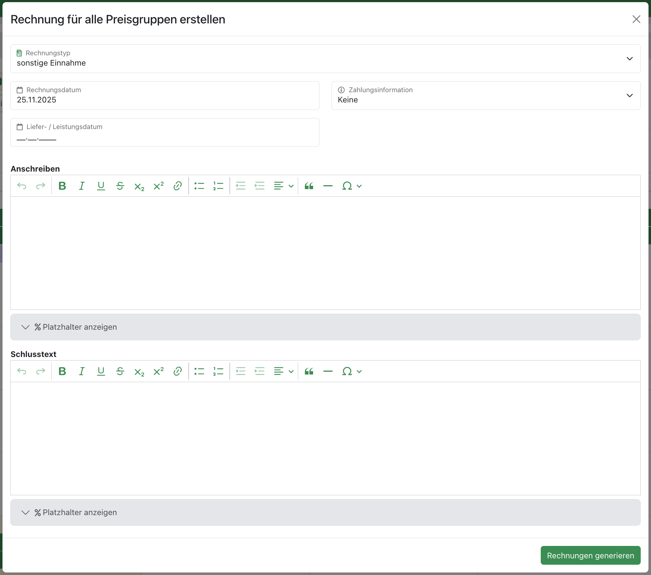Click the Rechnungen generieren button
Viewport: 651px width, 575px height.
590,555
